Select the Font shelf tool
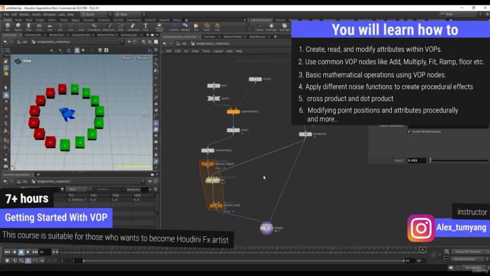 click(x=145, y=26)
